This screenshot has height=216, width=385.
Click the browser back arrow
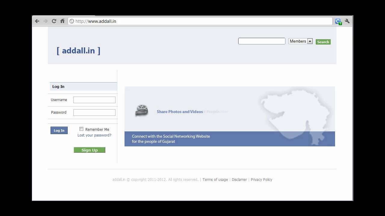pyautogui.click(x=37, y=21)
